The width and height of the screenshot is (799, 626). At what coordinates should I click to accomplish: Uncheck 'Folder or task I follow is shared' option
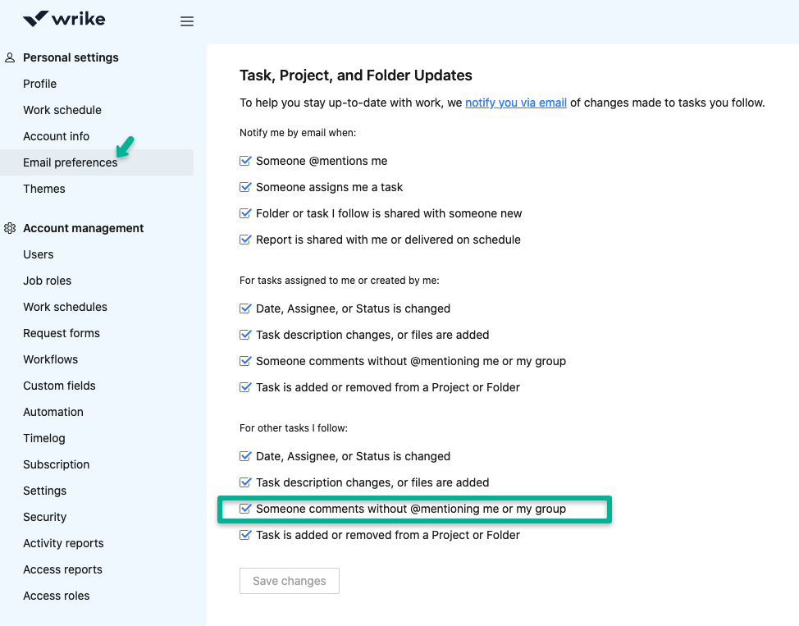(245, 214)
